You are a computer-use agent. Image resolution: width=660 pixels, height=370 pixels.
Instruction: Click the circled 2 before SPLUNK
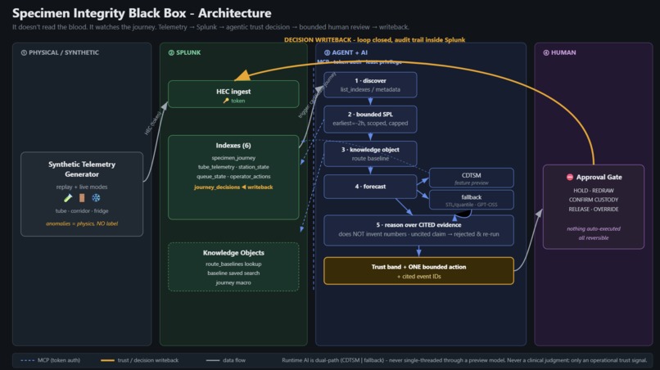click(x=171, y=52)
